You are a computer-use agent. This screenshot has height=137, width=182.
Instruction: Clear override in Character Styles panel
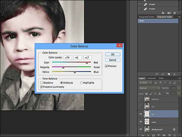(157, 74)
